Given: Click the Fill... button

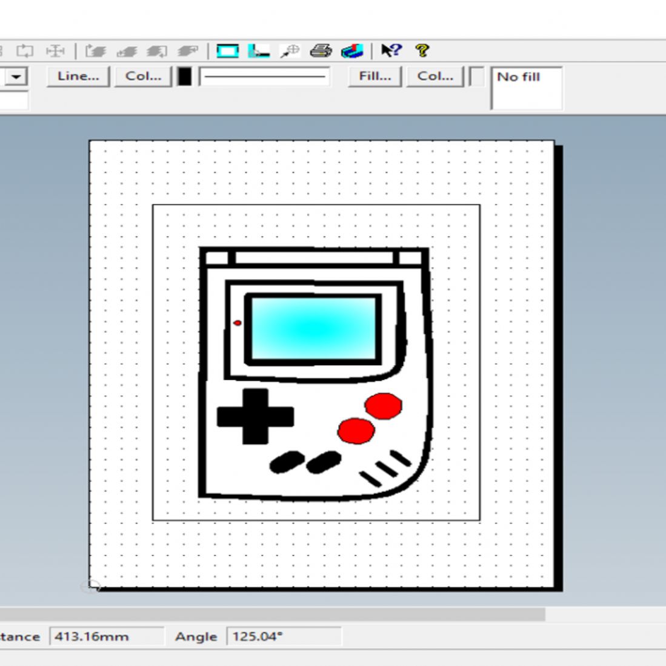Looking at the screenshot, I should coord(375,76).
